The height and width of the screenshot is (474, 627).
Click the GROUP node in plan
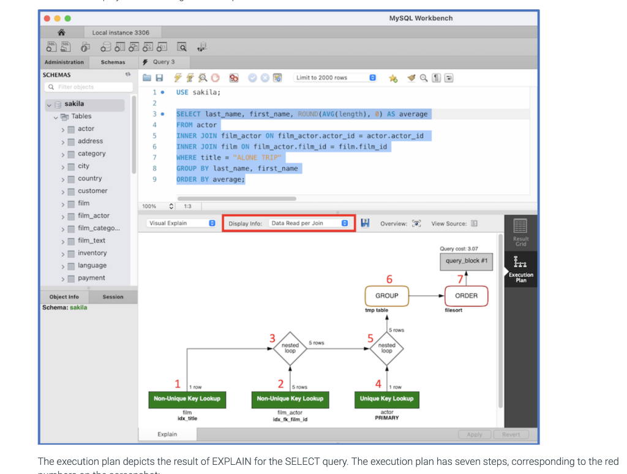tap(387, 296)
